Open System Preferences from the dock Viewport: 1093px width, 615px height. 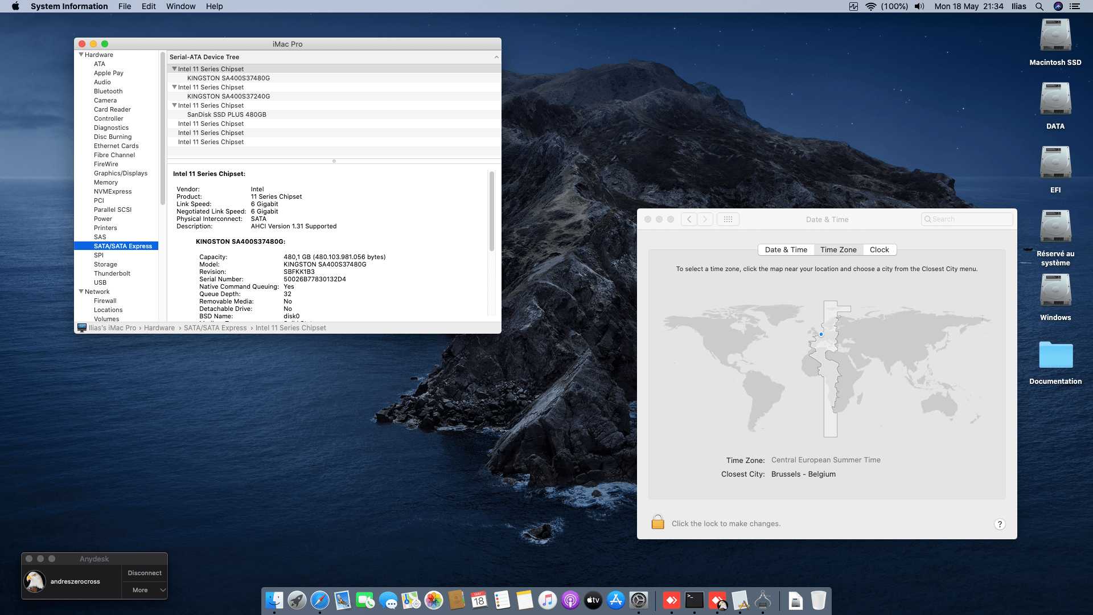(x=639, y=600)
